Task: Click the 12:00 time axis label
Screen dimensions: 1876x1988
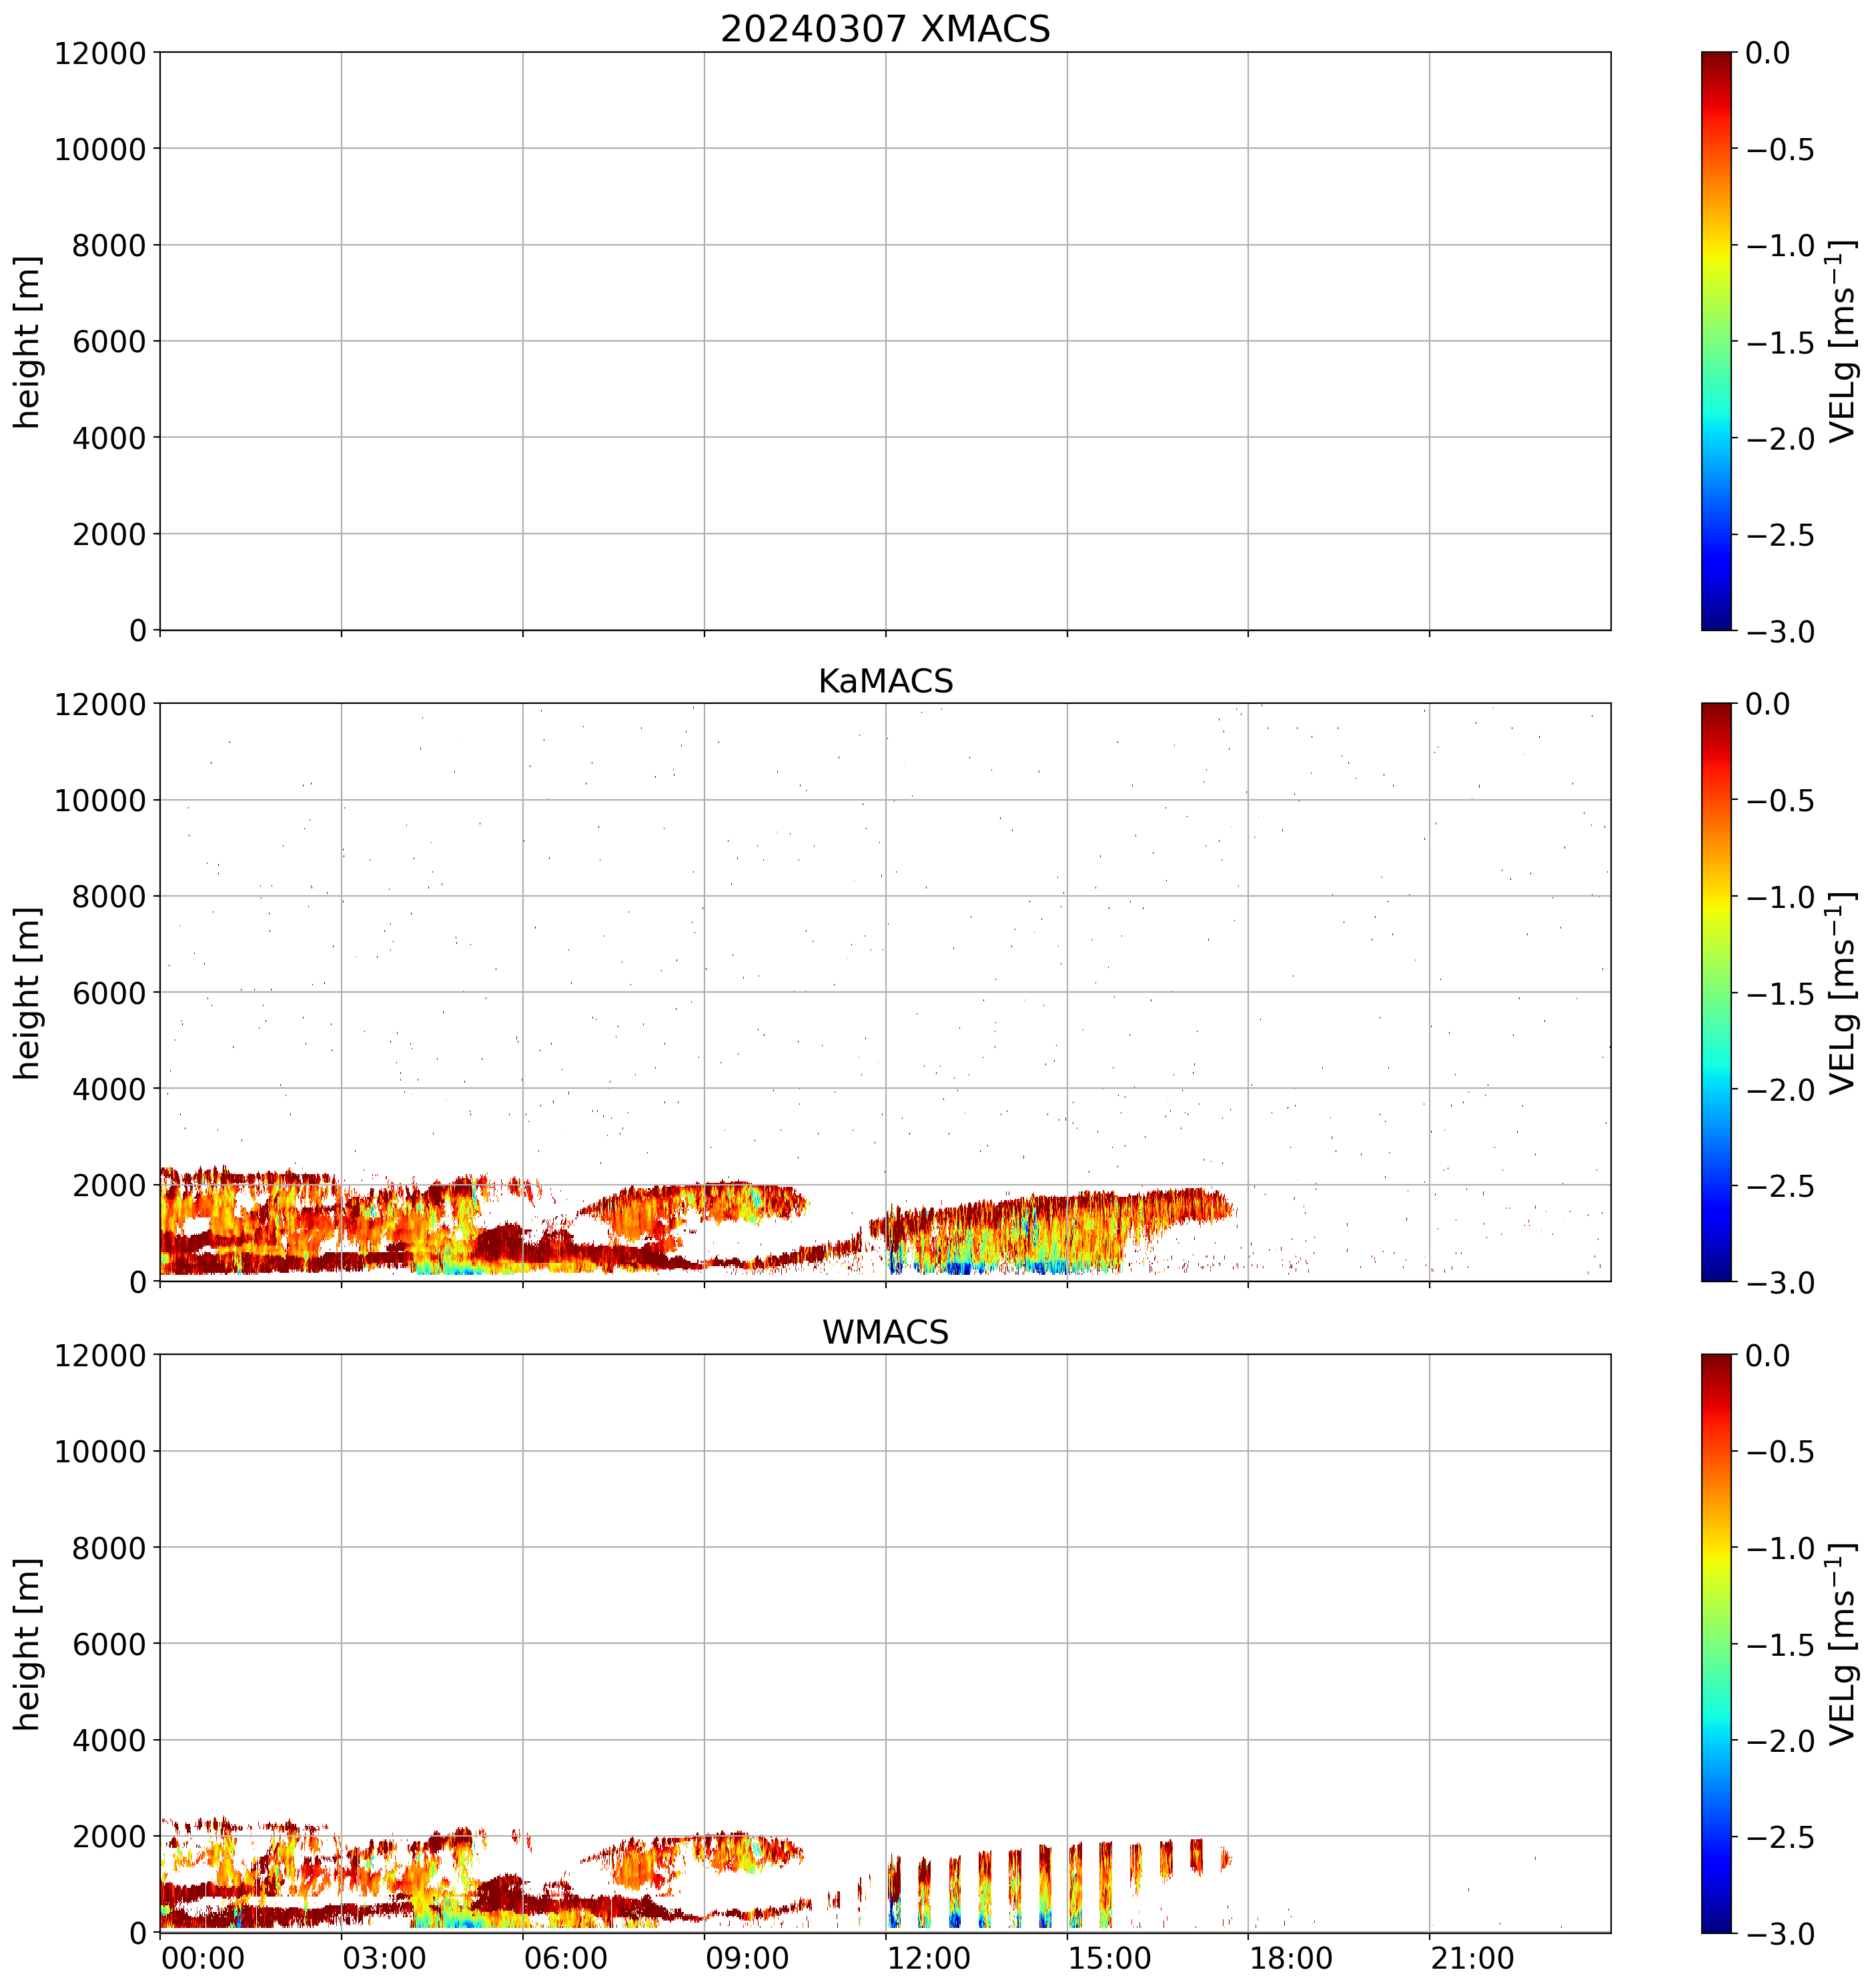Action: (x=928, y=1958)
